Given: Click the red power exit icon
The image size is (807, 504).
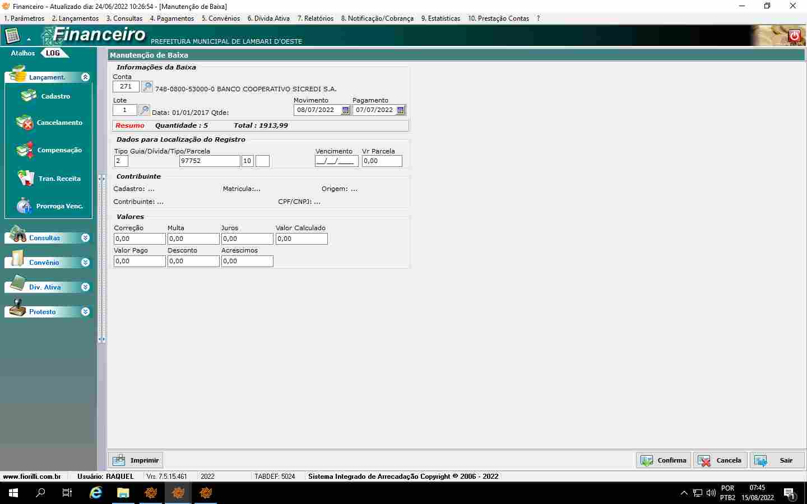Looking at the screenshot, I should click(x=794, y=36).
